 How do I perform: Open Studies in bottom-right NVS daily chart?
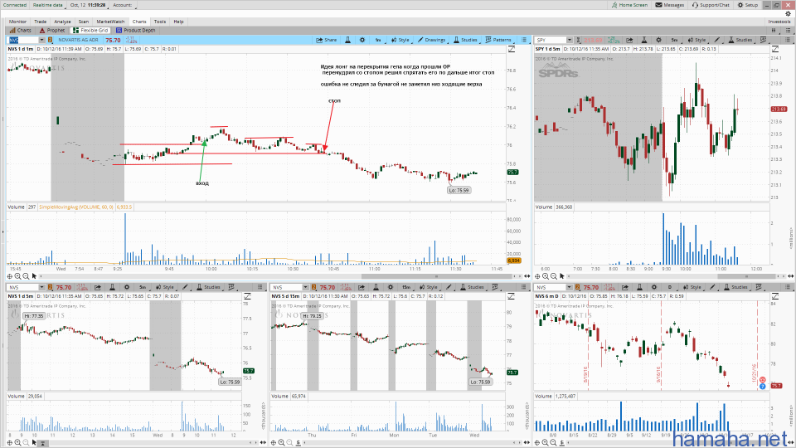(x=735, y=287)
